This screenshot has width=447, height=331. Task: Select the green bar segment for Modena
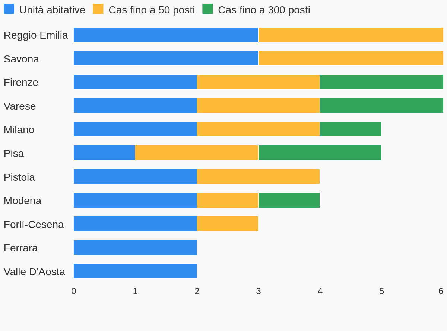(289, 200)
